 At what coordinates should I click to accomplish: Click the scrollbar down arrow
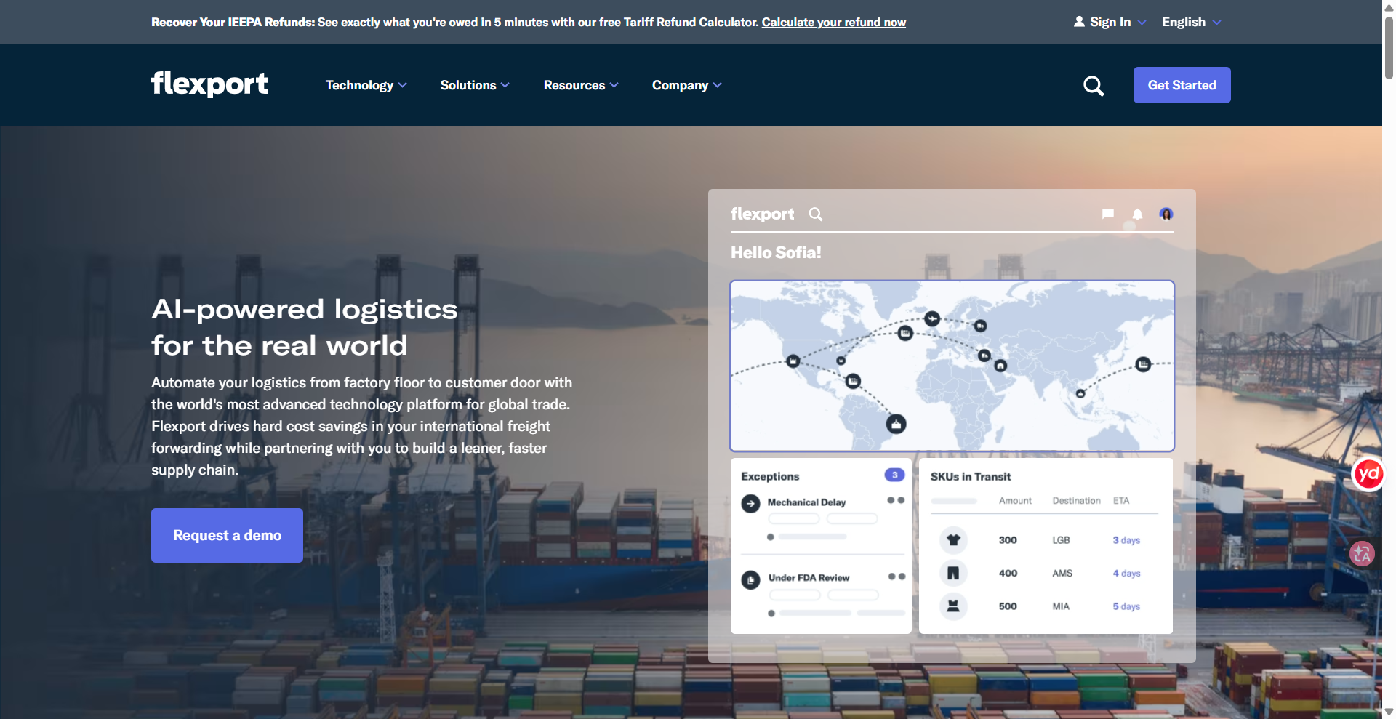(x=1389, y=712)
